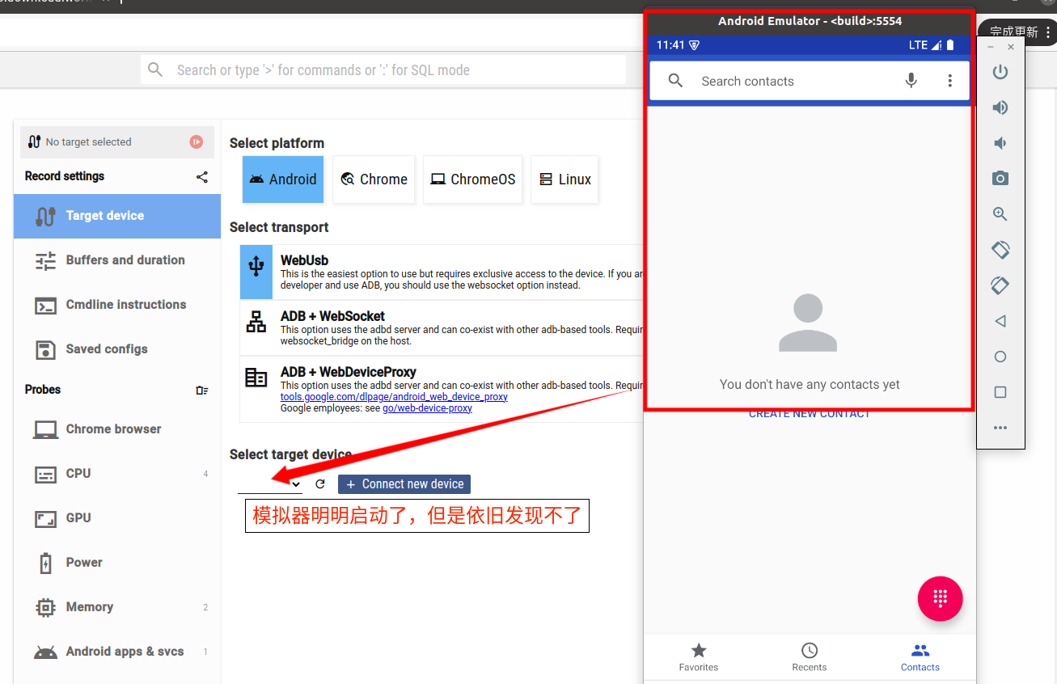This screenshot has width=1057, height=684.
Task: Raise volume using emulator volume up icon
Action: click(1000, 108)
